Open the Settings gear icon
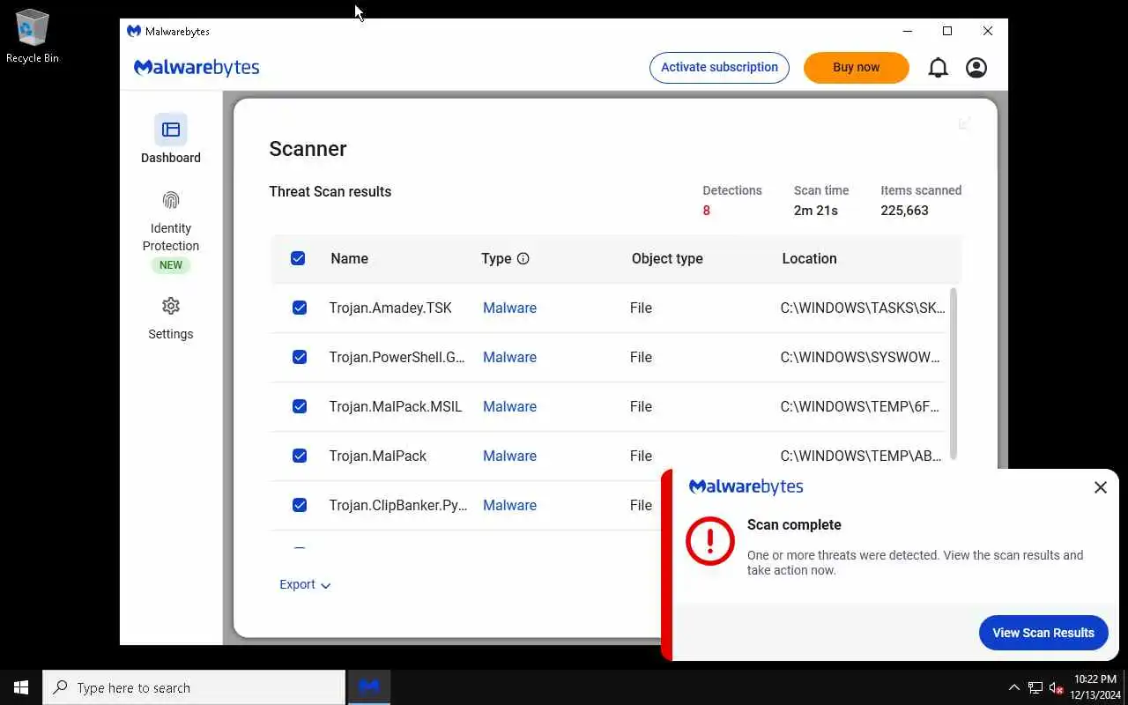This screenshot has width=1128, height=705. tap(171, 306)
